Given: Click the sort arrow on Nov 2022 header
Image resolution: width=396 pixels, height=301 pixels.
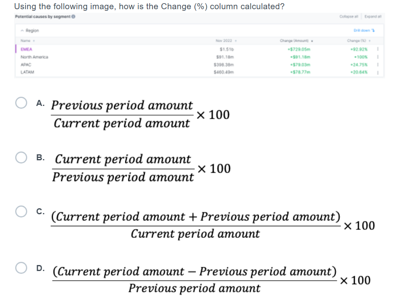Looking at the screenshot, I should click(x=235, y=40).
